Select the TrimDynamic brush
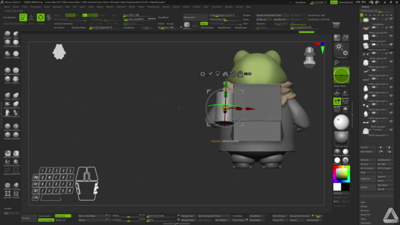400x225 pixels. [x=16, y=54]
